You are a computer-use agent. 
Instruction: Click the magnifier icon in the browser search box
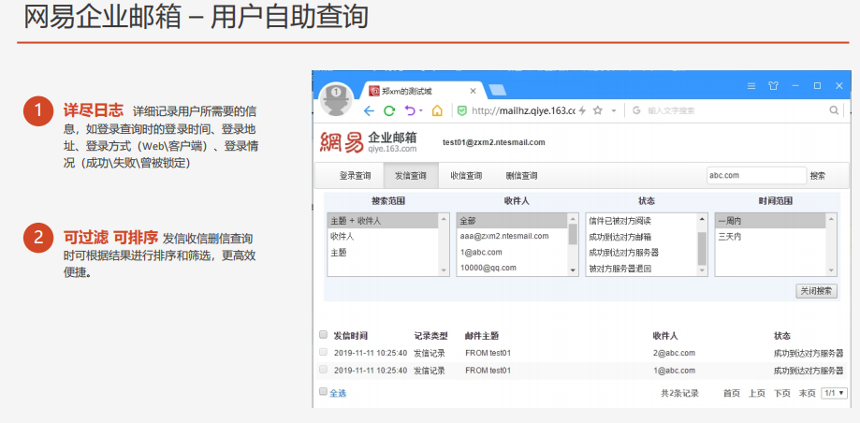click(834, 110)
